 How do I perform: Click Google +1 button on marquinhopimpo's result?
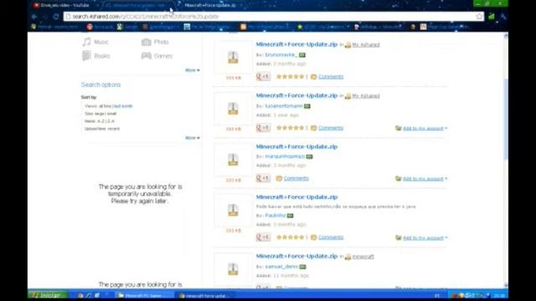[263, 178]
